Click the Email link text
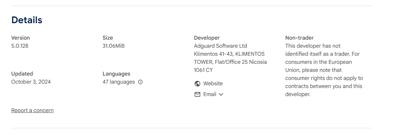 point(210,94)
